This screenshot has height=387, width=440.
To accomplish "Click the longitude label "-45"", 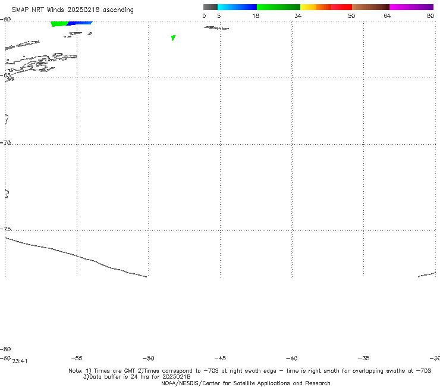I will click(x=220, y=358).
